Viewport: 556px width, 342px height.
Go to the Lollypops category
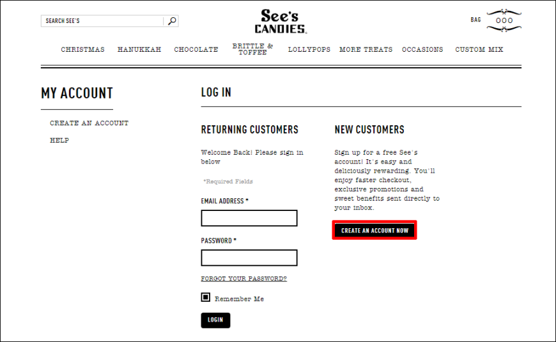point(309,49)
